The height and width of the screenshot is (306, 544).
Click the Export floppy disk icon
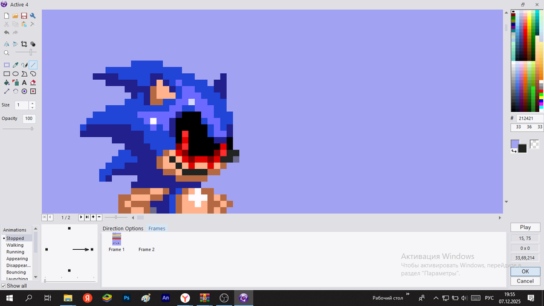tap(24, 16)
